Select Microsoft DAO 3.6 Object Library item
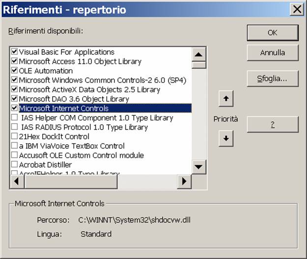307x259 pixels. tap(74, 99)
